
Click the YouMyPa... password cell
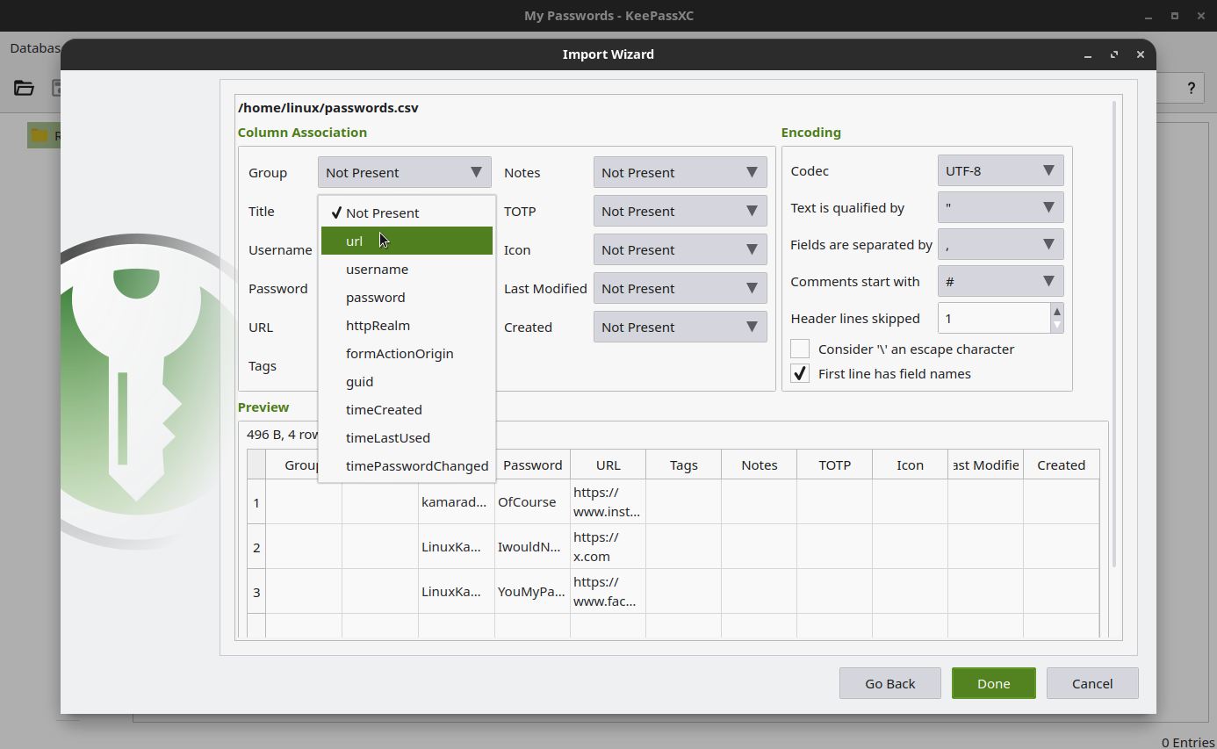coord(532,591)
